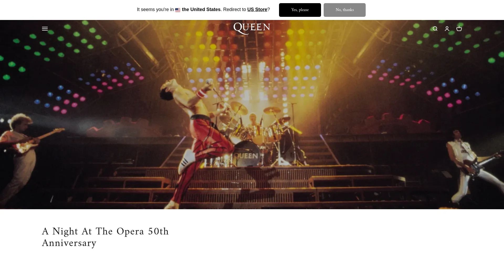The image size is (504, 261).
Task: Open the hamburger navigation menu
Action: point(45,29)
